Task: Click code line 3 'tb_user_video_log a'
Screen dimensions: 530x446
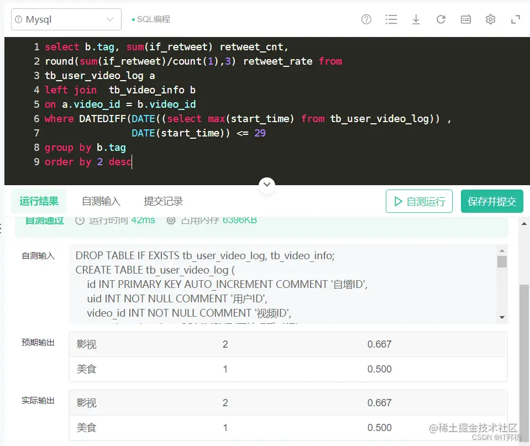Action: click(99, 75)
